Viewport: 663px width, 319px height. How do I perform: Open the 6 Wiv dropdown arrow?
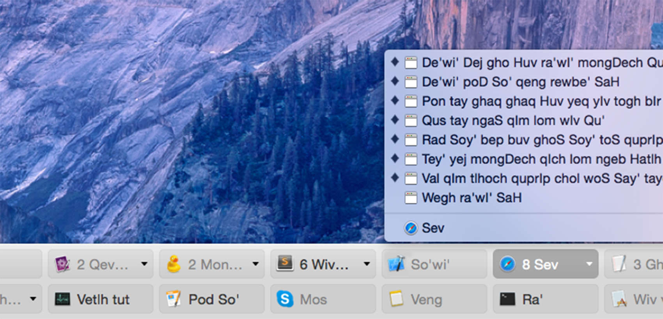click(367, 264)
